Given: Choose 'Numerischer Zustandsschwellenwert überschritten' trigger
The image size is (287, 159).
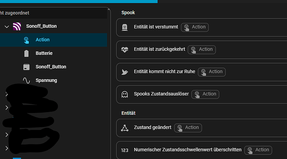Looking at the screenshot, I should tap(201, 150).
